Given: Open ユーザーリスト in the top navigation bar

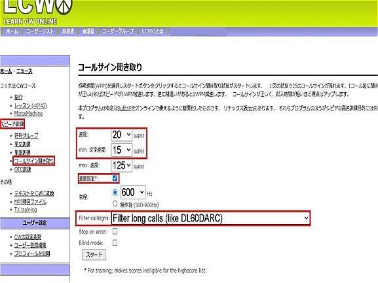Looking at the screenshot, I should click(x=39, y=31).
